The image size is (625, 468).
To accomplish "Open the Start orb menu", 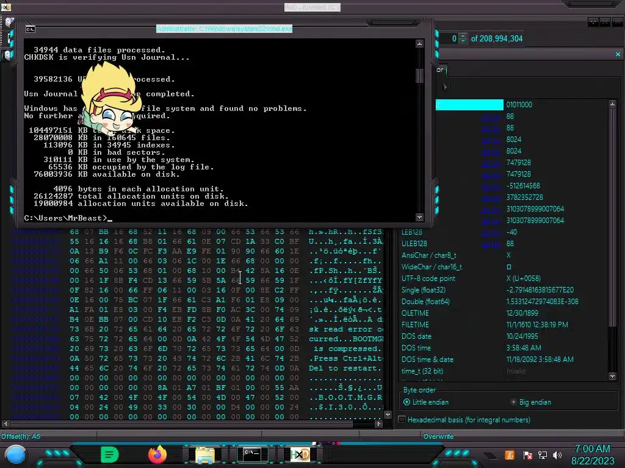I will [x=15, y=455].
